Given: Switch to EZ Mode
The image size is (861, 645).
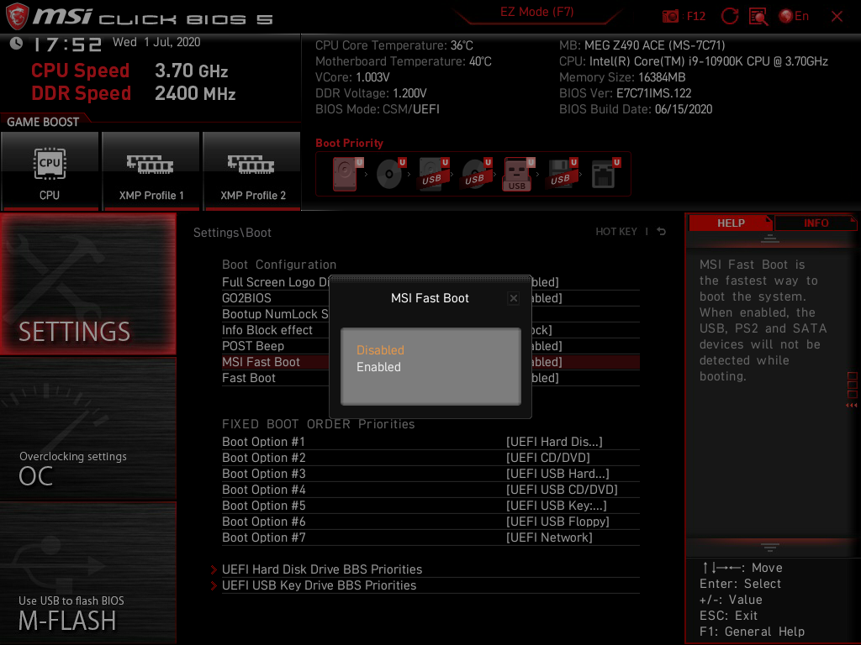Looking at the screenshot, I should 536,11.
